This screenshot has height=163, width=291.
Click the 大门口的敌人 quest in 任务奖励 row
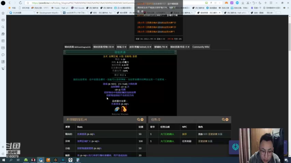(167, 141)
